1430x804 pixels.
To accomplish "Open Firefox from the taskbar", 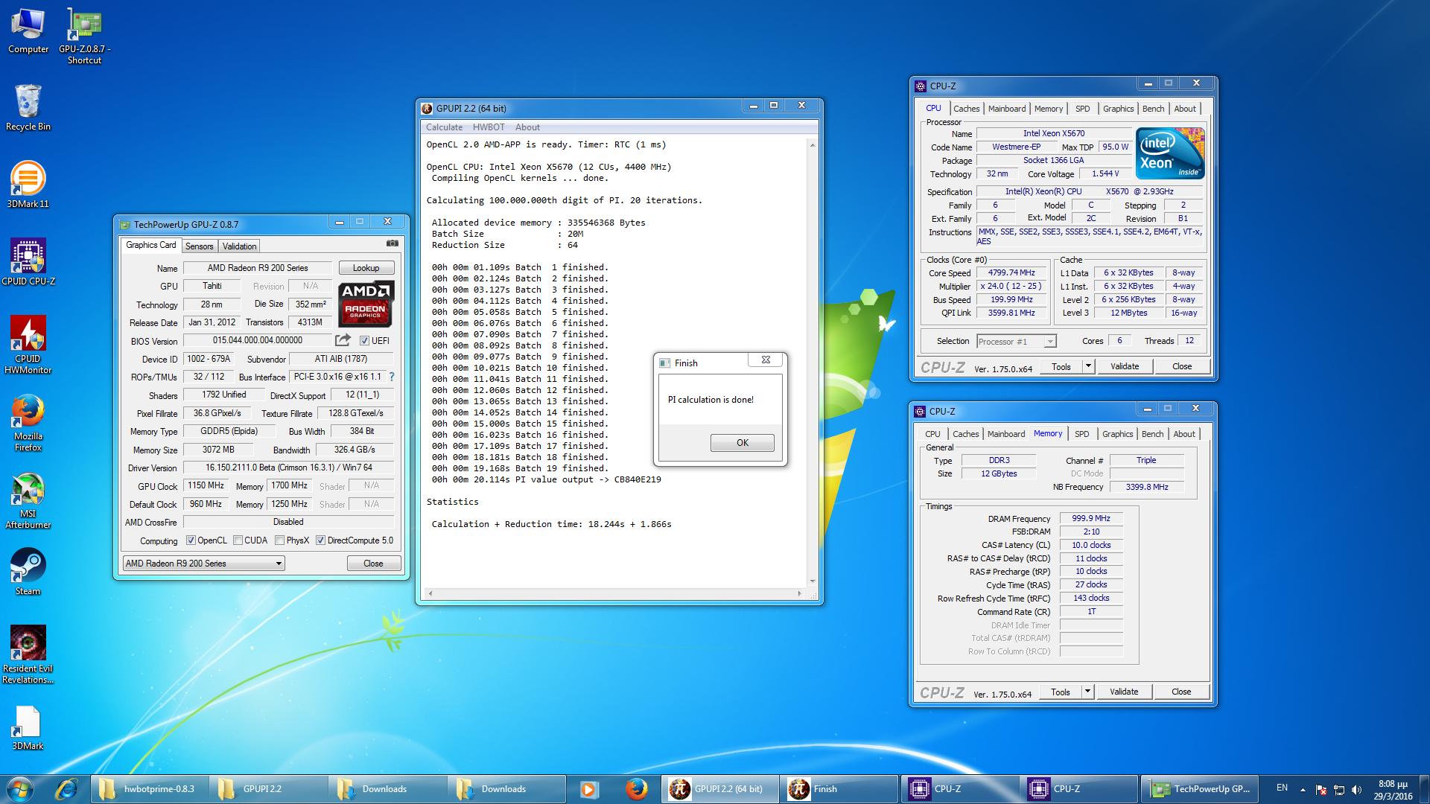I will (x=636, y=789).
